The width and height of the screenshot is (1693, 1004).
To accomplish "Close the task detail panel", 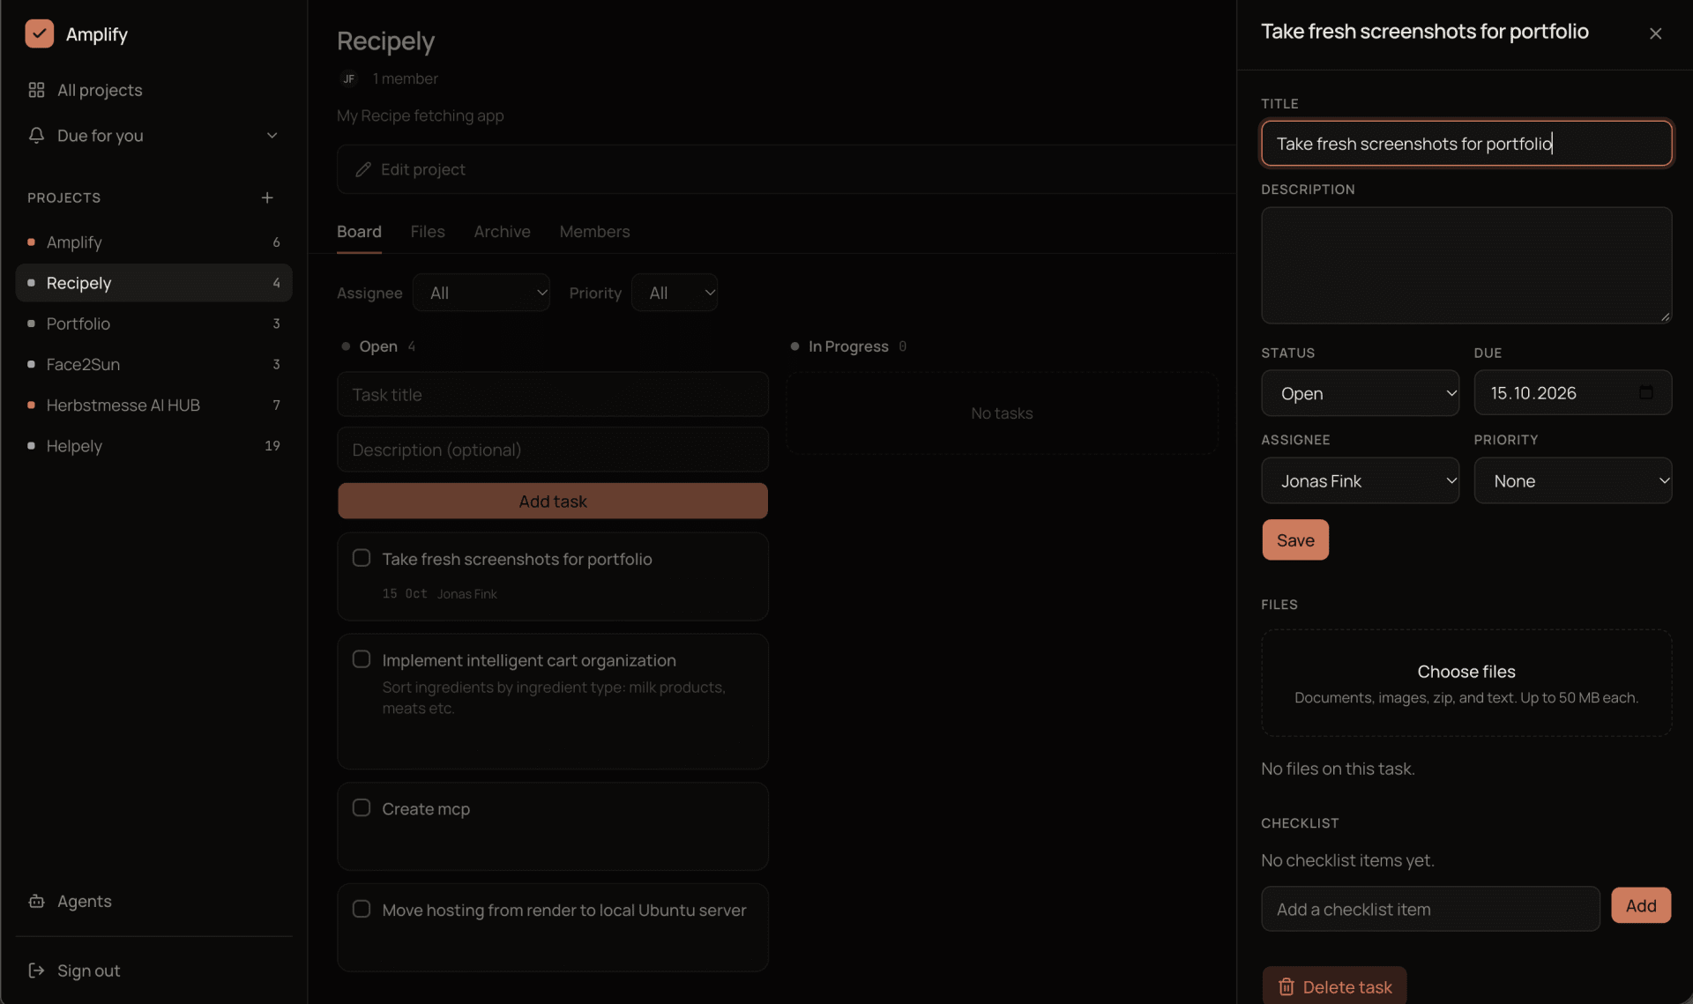I will 1655,33.
